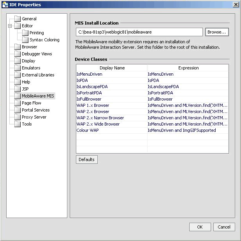Click the MIS Install Location path field
The width and height of the screenshot is (241, 241).
point(139,32)
